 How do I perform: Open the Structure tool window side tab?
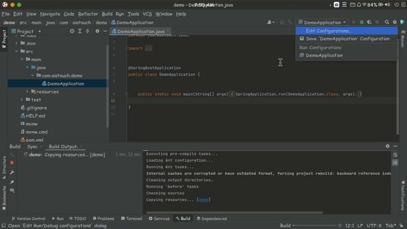point(4,167)
